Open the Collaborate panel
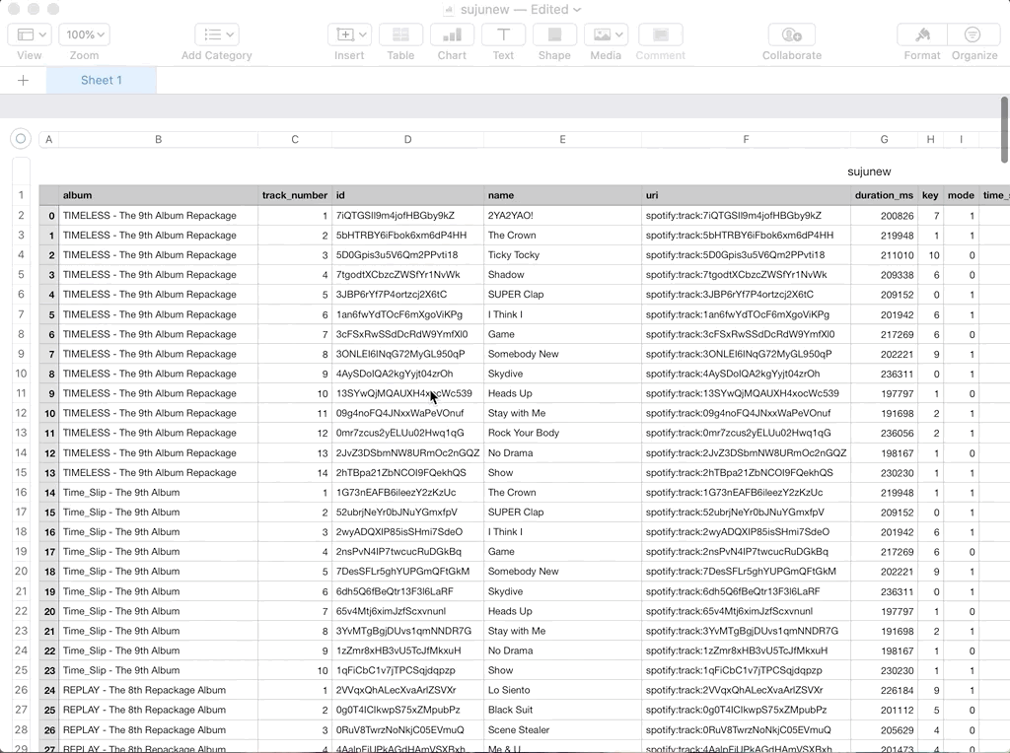This screenshot has width=1010, height=753. [791, 34]
